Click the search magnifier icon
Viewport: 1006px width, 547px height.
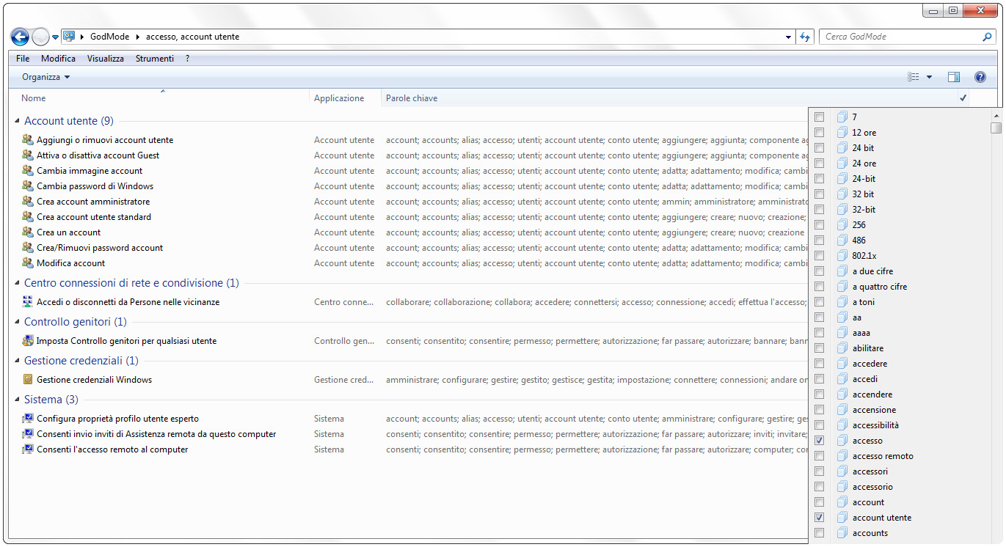(x=987, y=37)
